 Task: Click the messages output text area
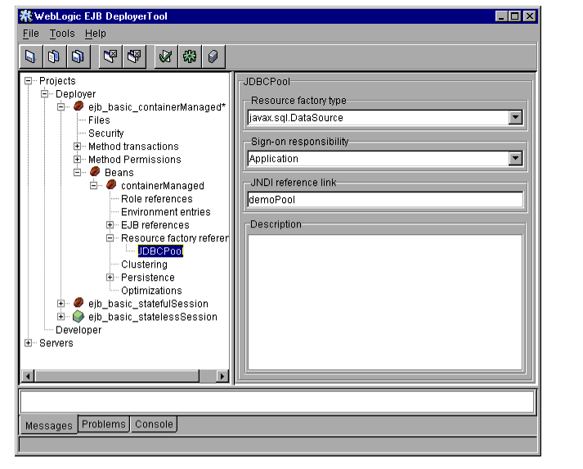(277, 401)
